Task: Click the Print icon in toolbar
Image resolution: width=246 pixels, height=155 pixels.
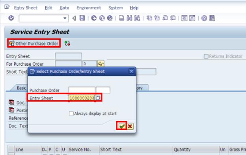Action: 121,18
